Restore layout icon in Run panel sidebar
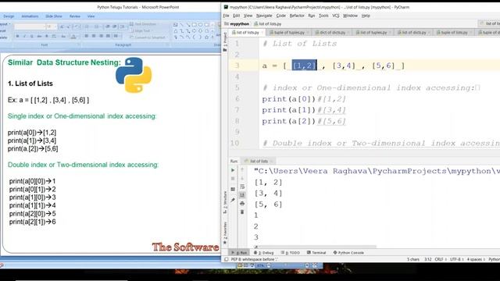This screenshot has width=500, height=281. 233,189
